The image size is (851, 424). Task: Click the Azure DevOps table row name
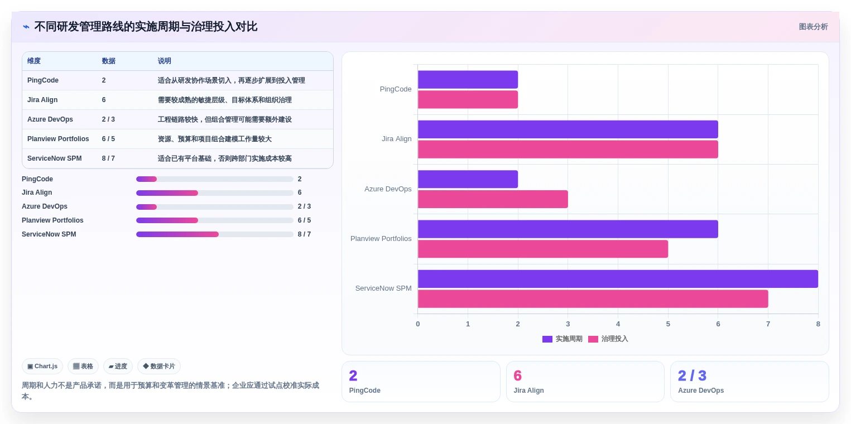tap(50, 119)
